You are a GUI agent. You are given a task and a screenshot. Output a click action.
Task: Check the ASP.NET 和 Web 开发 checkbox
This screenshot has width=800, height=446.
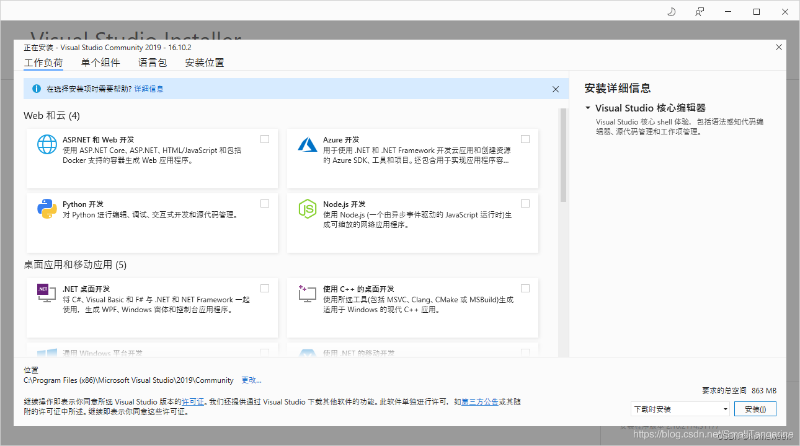click(265, 139)
